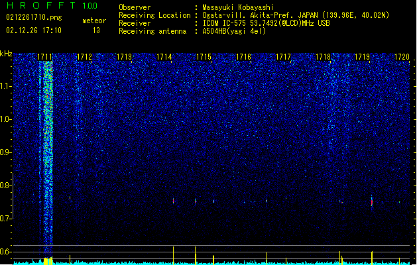
Task: Click the 1.1 kHz frequency label
Action: 6,86
